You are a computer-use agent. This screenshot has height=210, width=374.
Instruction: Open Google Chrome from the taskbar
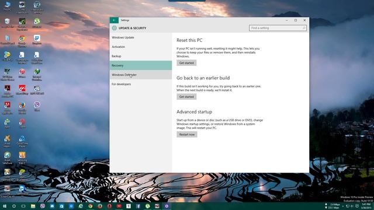click(90, 206)
